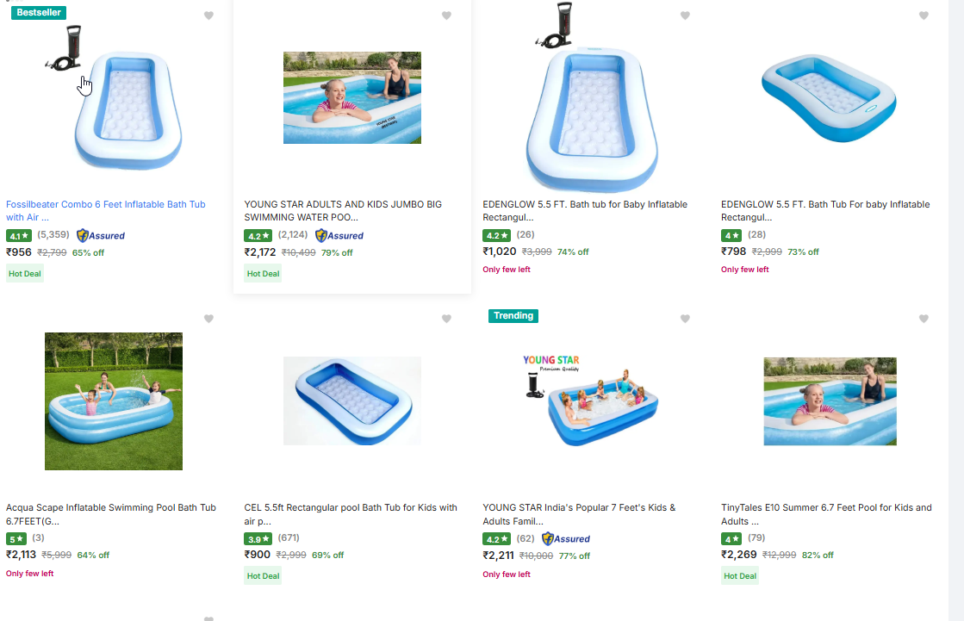Click the 3.9 star rating on CEL pool
964x621 pixels.
pos(257,538)
